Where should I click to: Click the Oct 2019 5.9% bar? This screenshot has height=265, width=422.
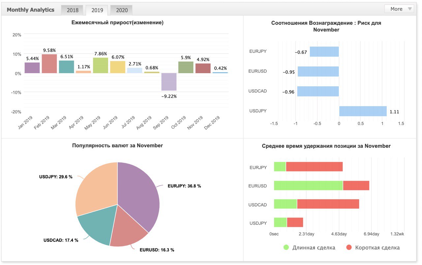click(x=186, y=67)
